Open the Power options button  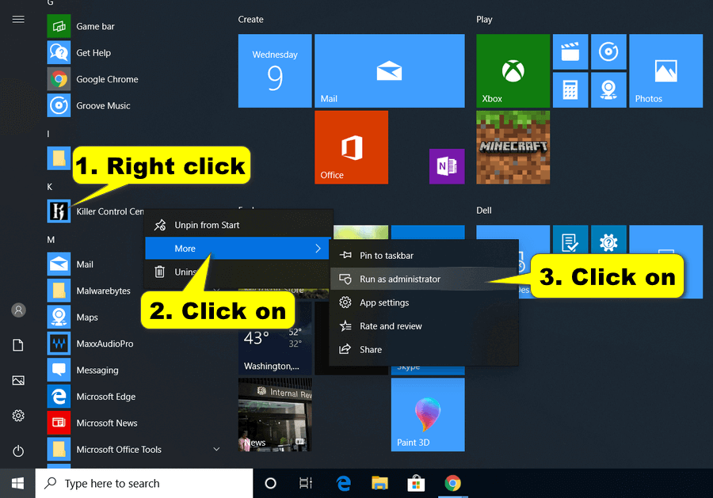[x=18, y=450]
